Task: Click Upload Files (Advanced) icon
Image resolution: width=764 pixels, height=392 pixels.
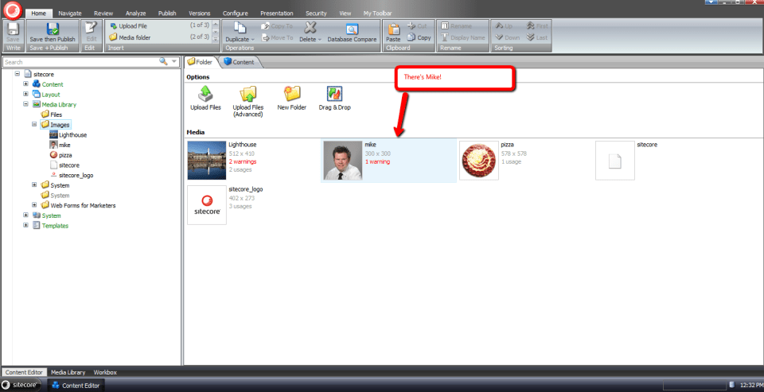Action: (x=248, y=95)
